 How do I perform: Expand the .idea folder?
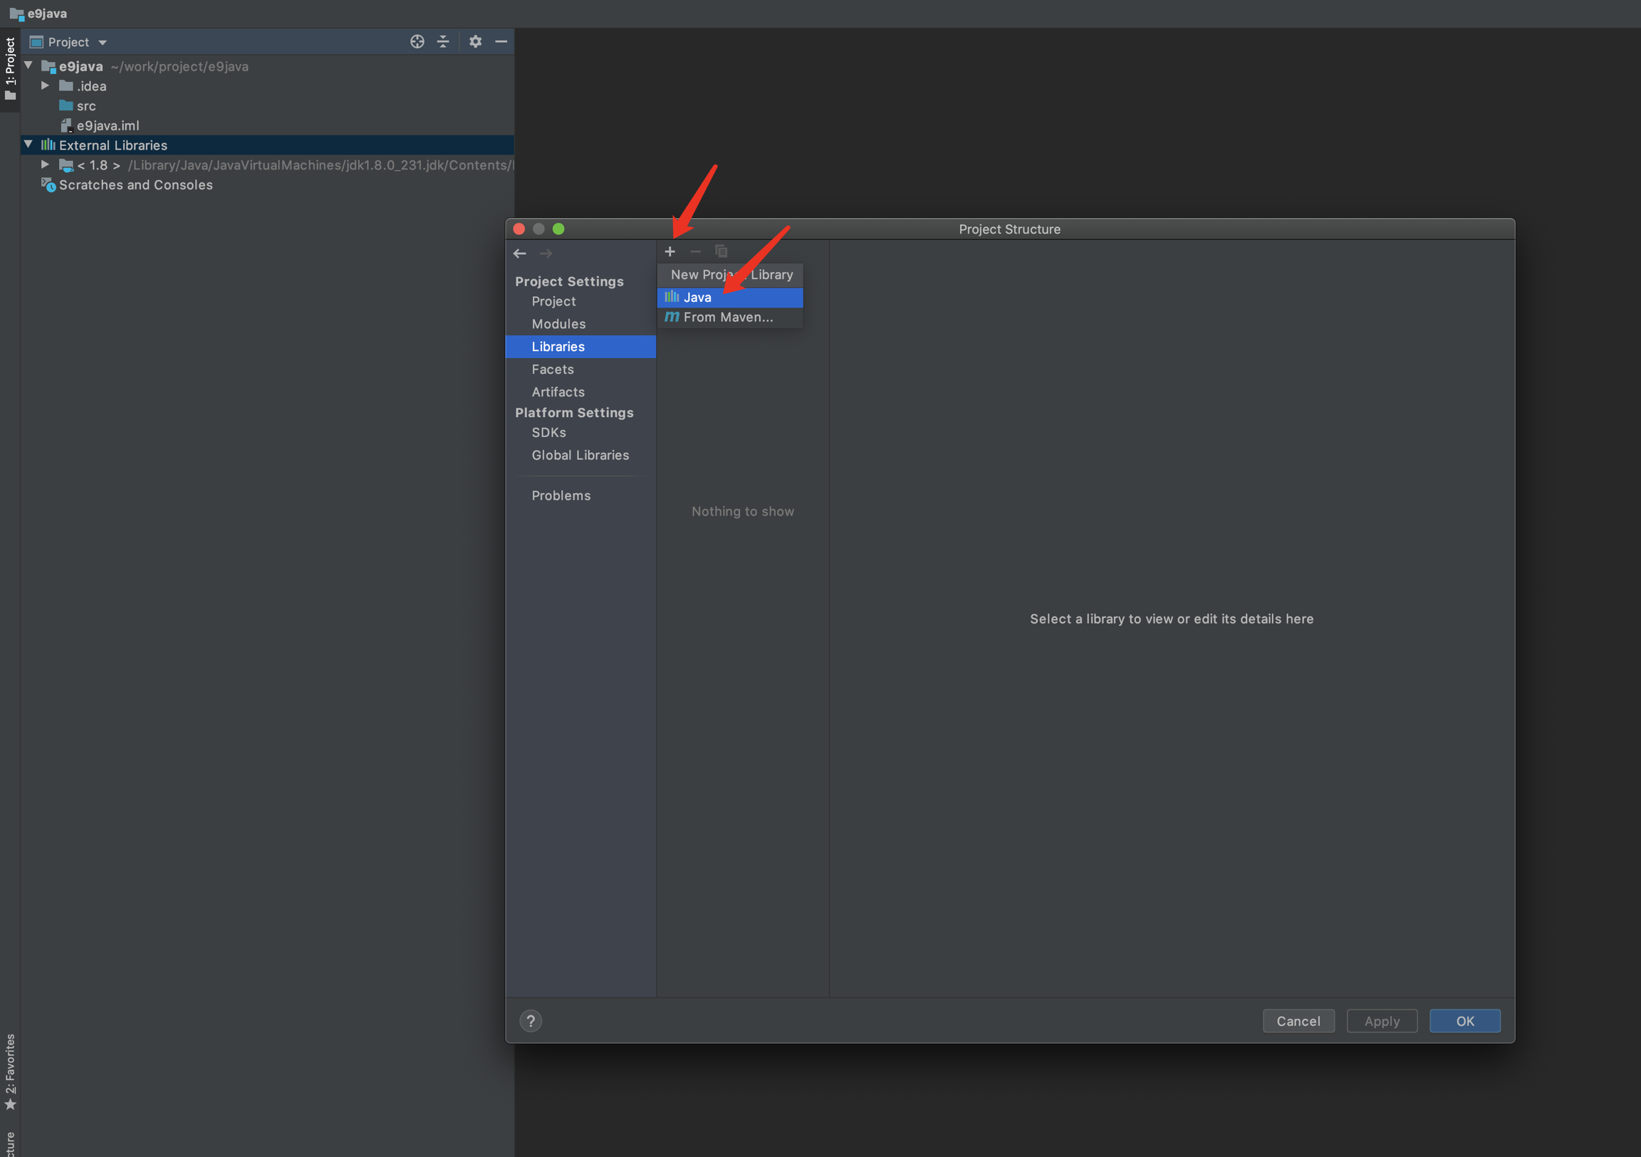(45, 85)
